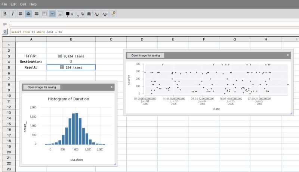This screenshot has width=299, height=172.
Task: Click the empty comment input field
Action: [x=154, y=24]
